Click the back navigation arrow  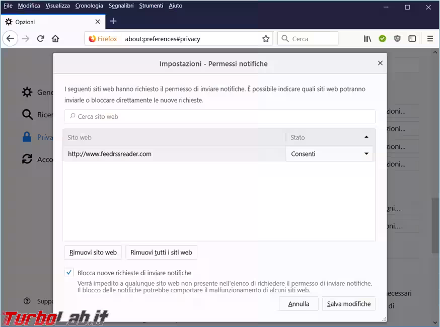coord(10,39)
